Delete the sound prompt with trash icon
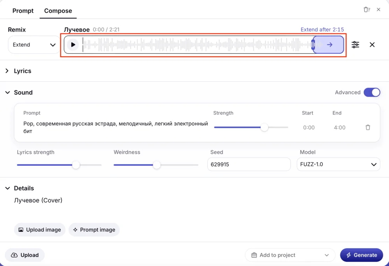 point(368,127)
